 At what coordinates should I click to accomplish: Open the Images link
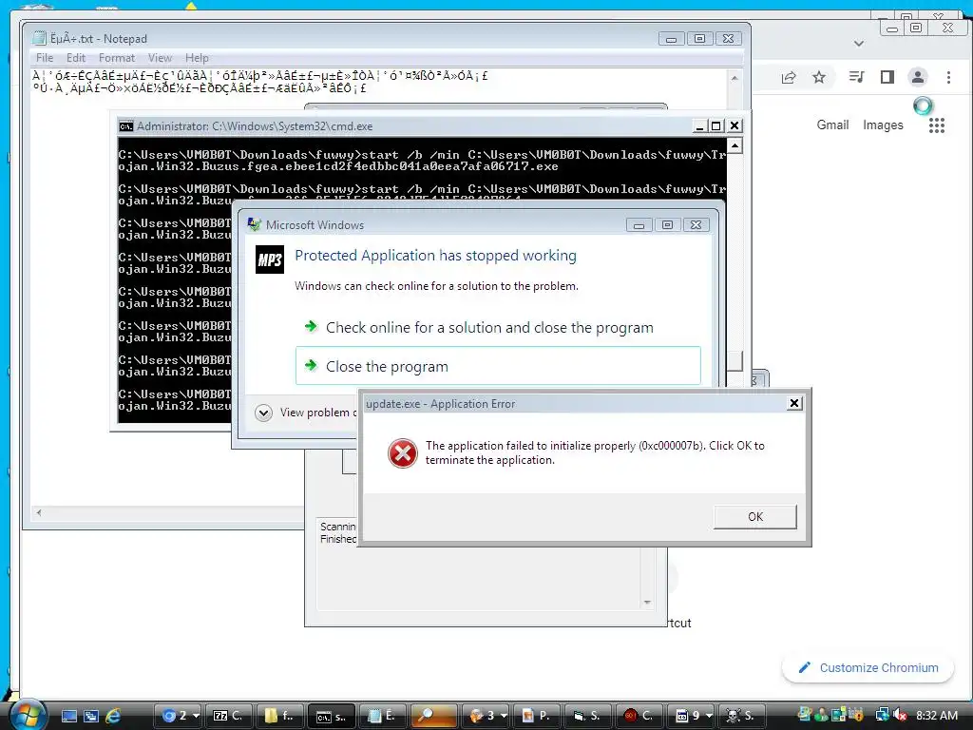click(883, 125)
